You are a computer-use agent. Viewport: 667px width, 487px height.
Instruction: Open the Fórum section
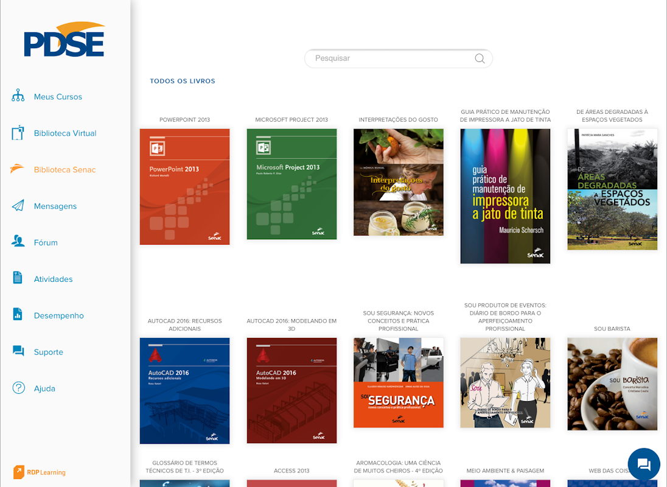[46, 243]
